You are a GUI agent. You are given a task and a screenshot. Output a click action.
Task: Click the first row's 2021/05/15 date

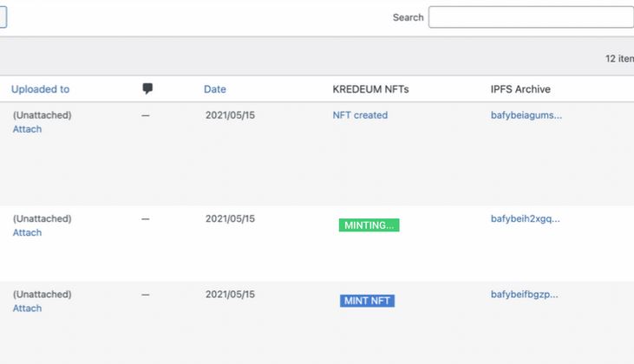pyautogui.click(x=230, y=115)
